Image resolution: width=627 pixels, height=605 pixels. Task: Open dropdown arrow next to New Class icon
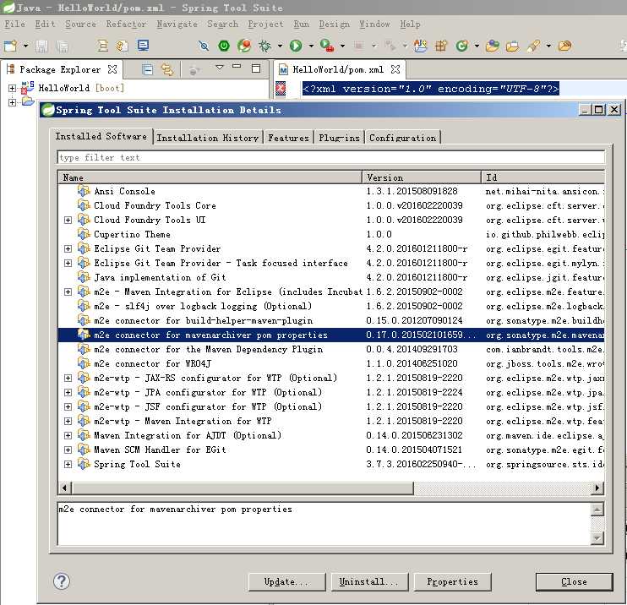[477, 46]
